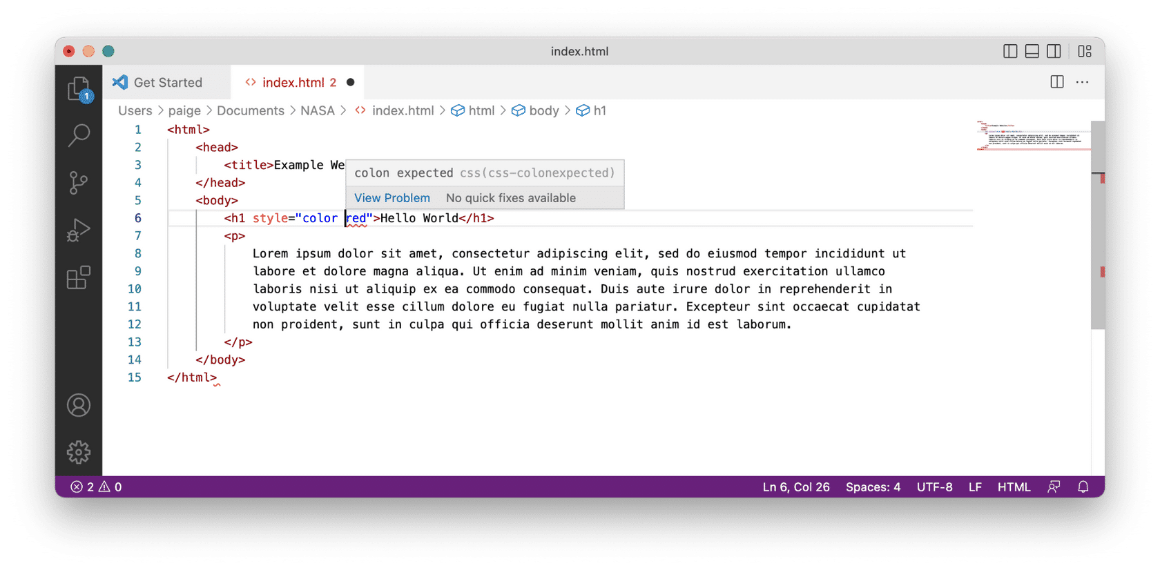This screenshot has width=1160, height=570.
Task: Click the </body> closing tag
Action: click(220, 360)
